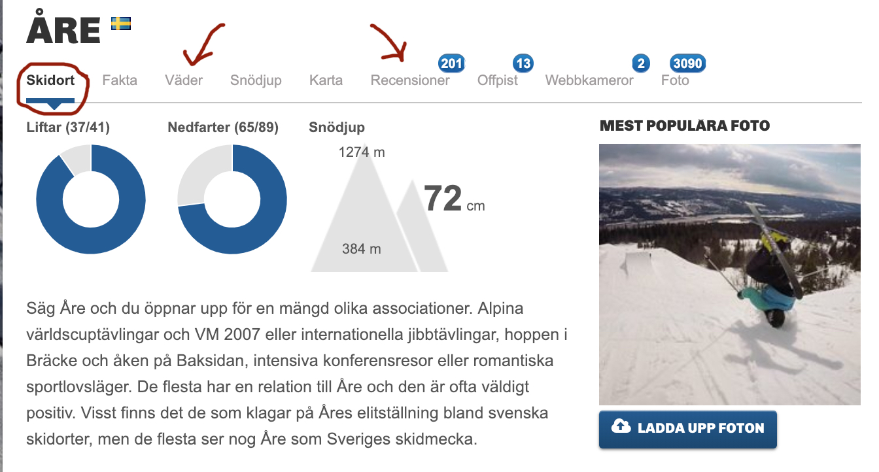This screenshot has height=472, width=879.
Task: Switch to the Offpist tab
Action: [498, 81]
